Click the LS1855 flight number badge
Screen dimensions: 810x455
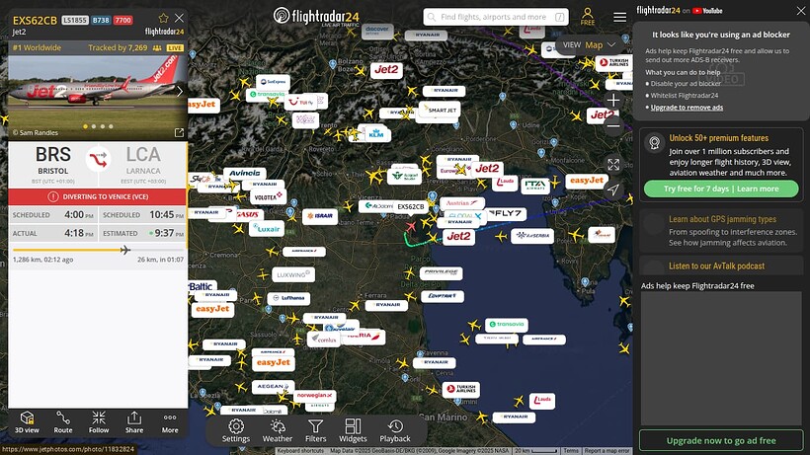[75, 20]
